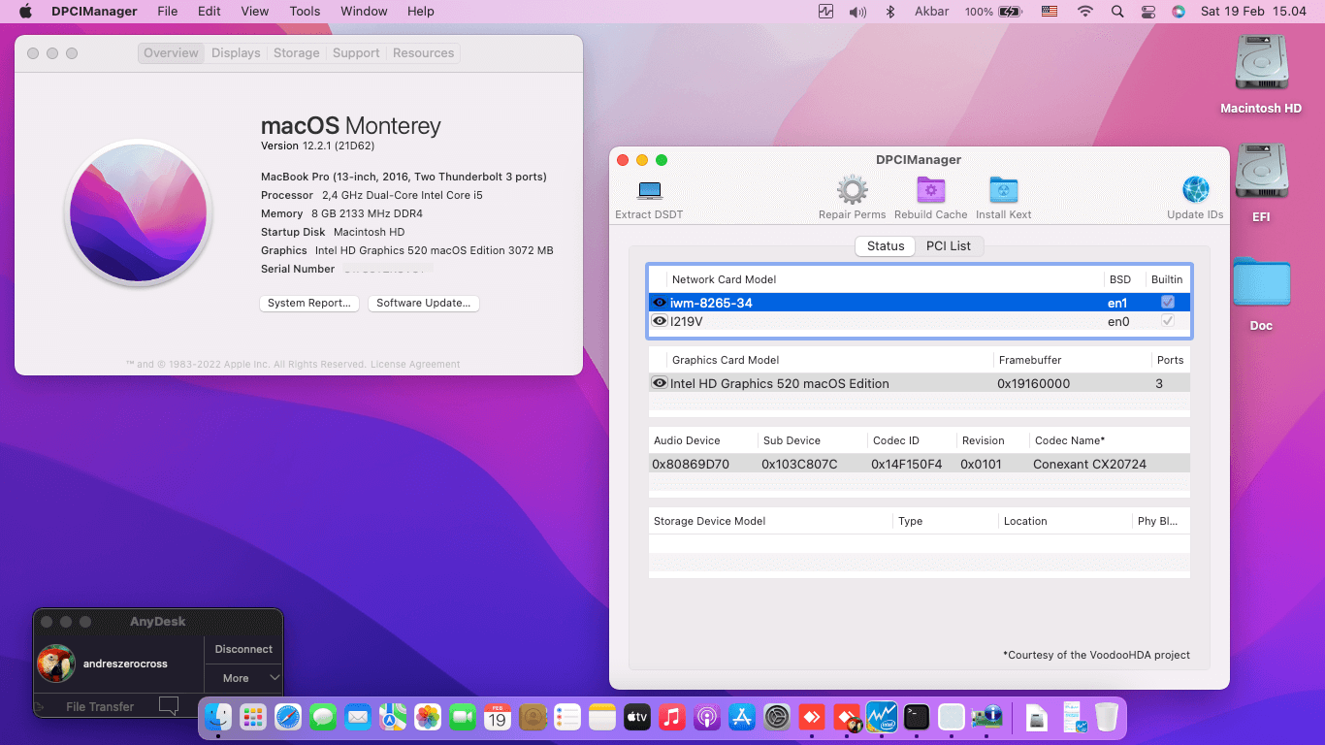Click File Transfer in AnyDesk
Viewport: 1325px width, 745px height.
100,706
